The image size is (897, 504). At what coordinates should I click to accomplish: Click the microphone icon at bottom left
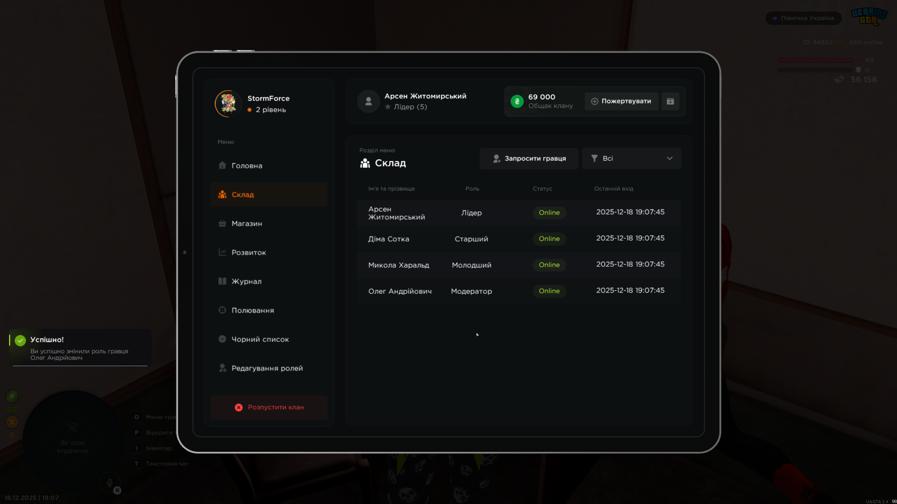click(x=110, y=483)
